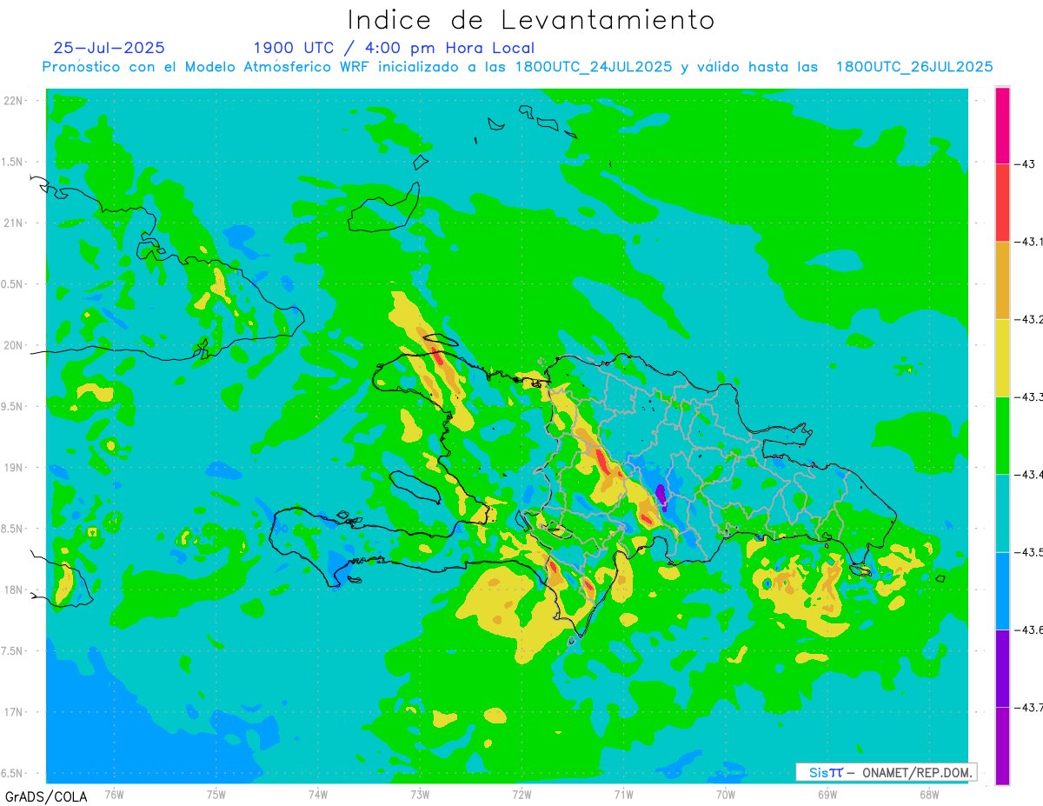Click the '20N' latitude label

coord(15,345)
